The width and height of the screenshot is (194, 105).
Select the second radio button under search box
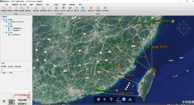8,73
